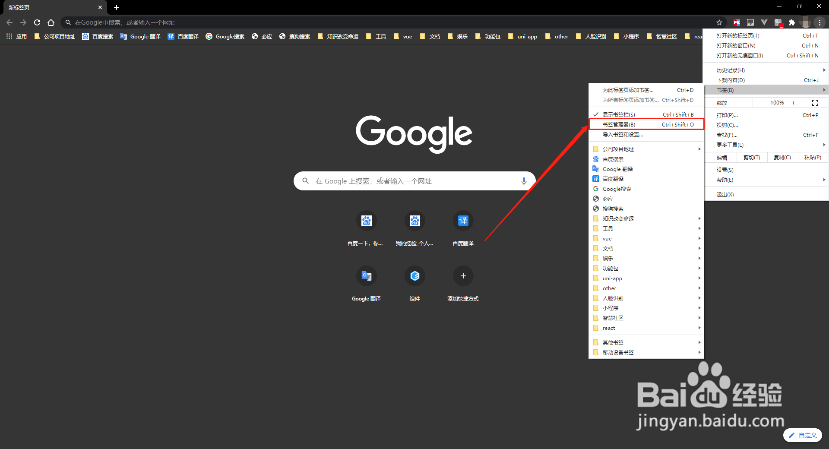
Task: Expand the 移动设备书签 folder
Action: tap(646, 352)
